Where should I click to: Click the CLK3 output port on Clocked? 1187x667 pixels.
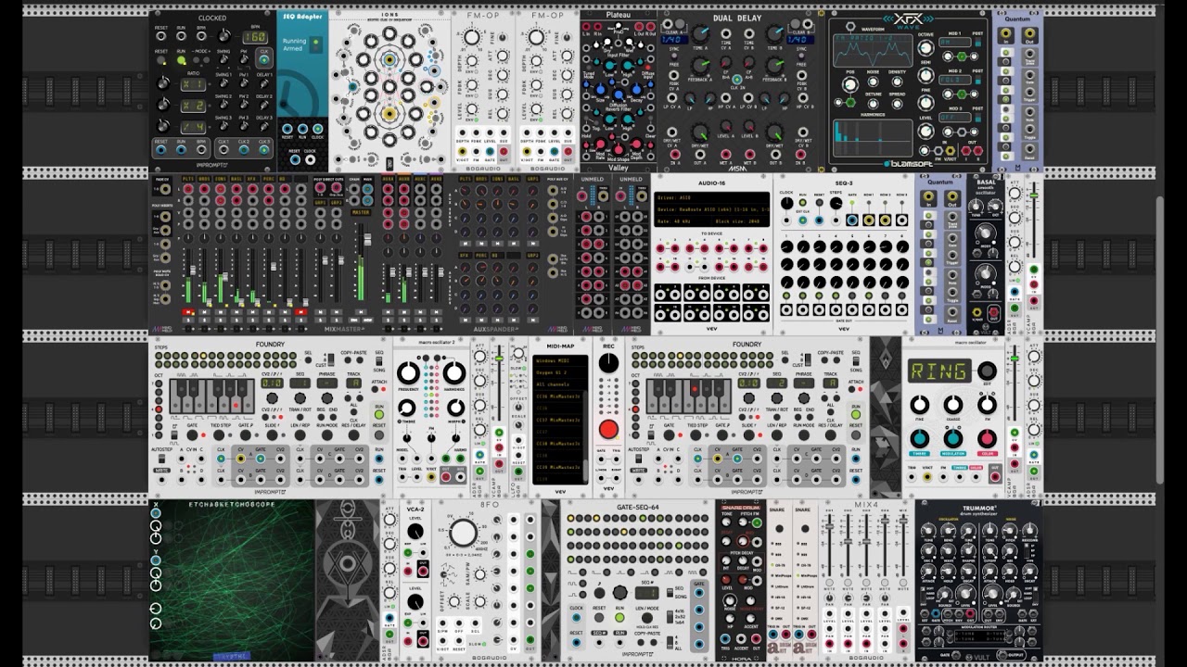point(264,150)
